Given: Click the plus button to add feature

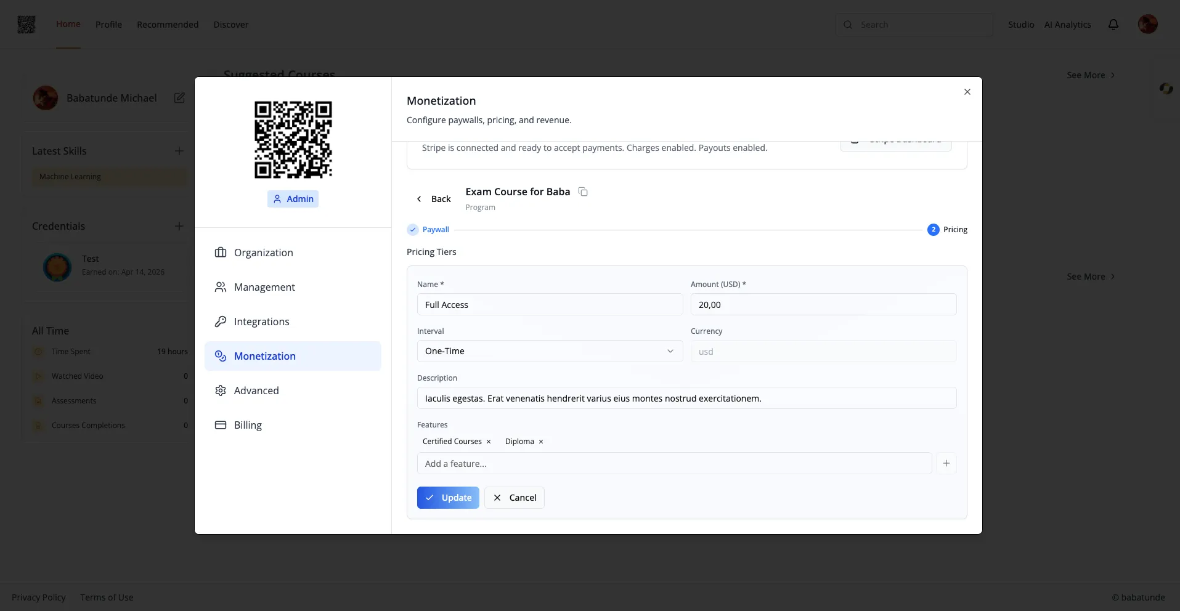Looking at the screenshot, I should tap(946, 463).
